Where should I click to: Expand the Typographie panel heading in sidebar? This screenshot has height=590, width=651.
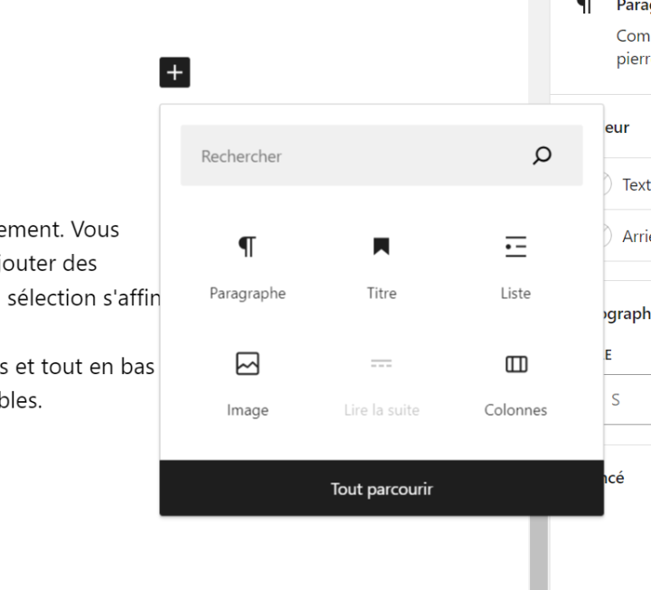(x=627, y=314)
